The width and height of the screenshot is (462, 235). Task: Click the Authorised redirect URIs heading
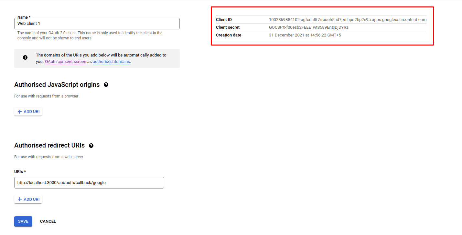[49, 146]
